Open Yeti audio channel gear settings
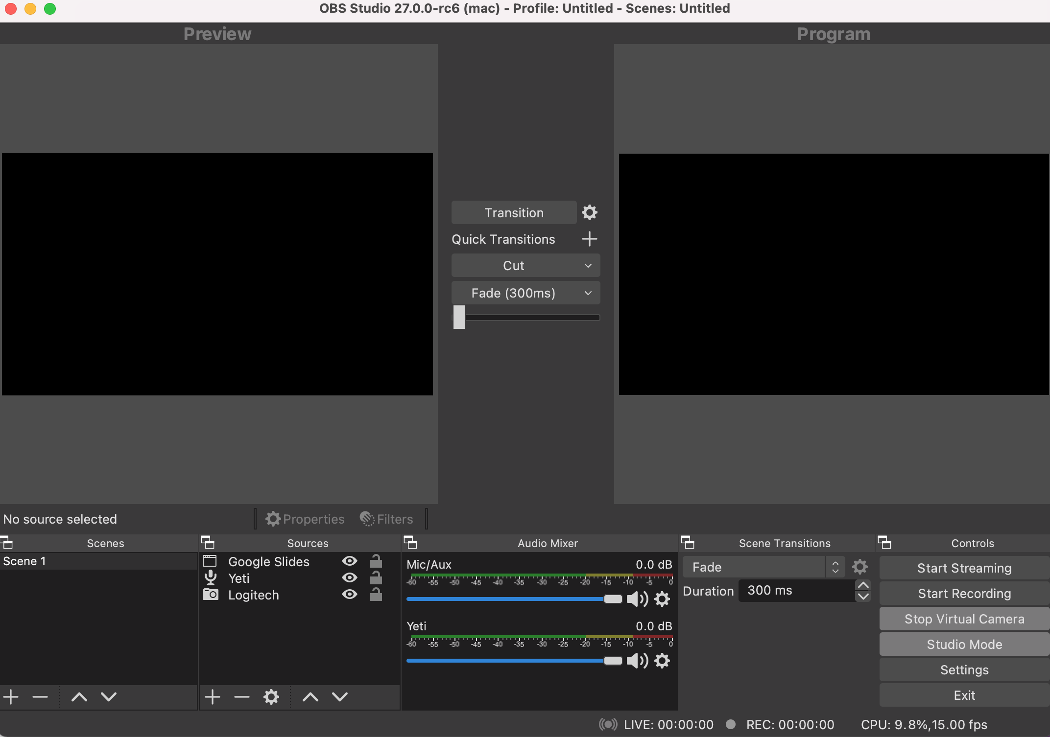This screenshot has height=737, width=1050. [662, 661]
